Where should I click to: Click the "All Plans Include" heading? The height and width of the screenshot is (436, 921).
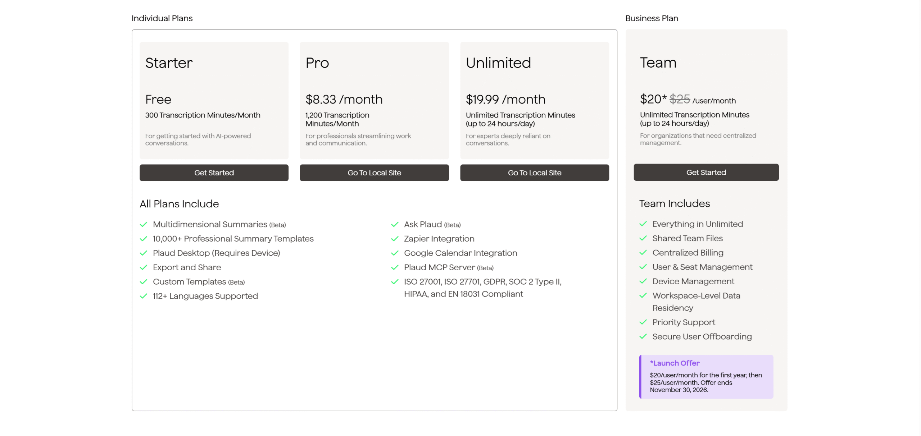(x=179, y=204)
